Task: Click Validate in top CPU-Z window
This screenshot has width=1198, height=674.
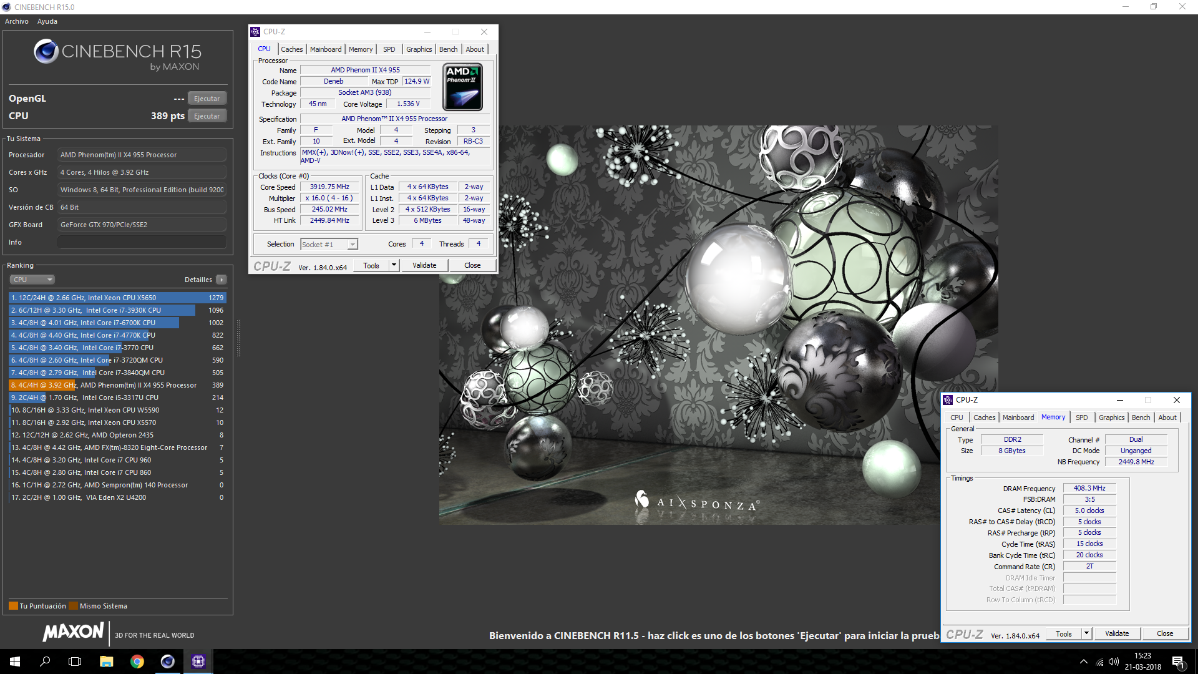Action: [x=424, y=265]
